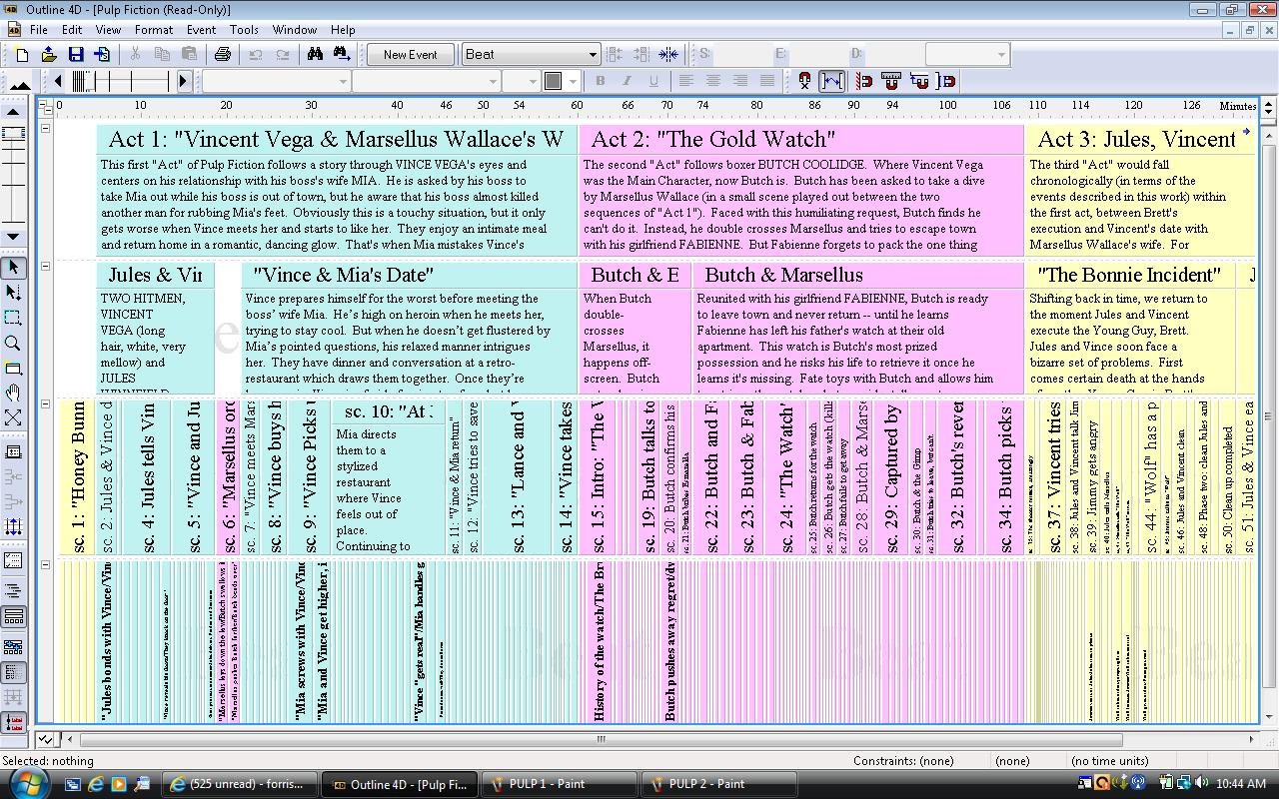Image resolution: width=1279 pixels, height=799 pixels.
Task: Click the horizontal scrollbar thumb
Action: click(x=601, y=740)
